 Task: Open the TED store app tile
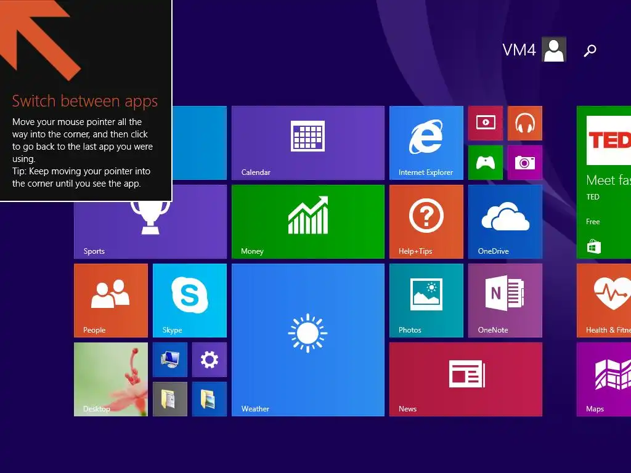pyautogui.click(x=604, y=182)
